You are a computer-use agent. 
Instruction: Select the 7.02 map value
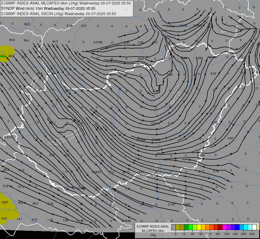tap(65, 220)
